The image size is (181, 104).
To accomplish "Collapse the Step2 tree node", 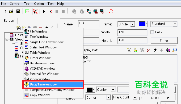I will [7, 39].
